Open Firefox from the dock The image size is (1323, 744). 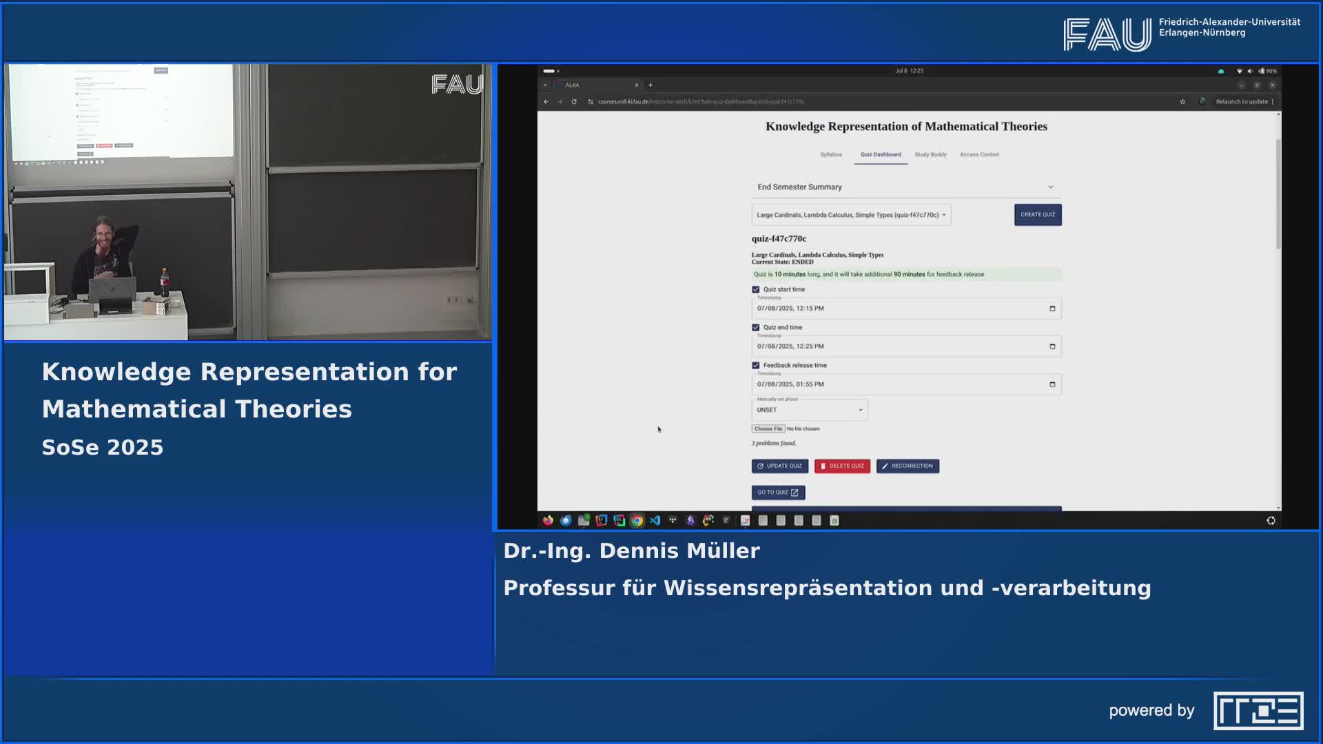click(548, 521)
